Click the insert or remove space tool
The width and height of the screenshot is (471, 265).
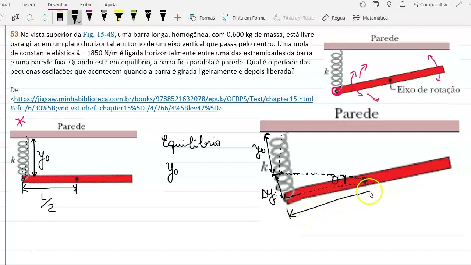(45, 18)
